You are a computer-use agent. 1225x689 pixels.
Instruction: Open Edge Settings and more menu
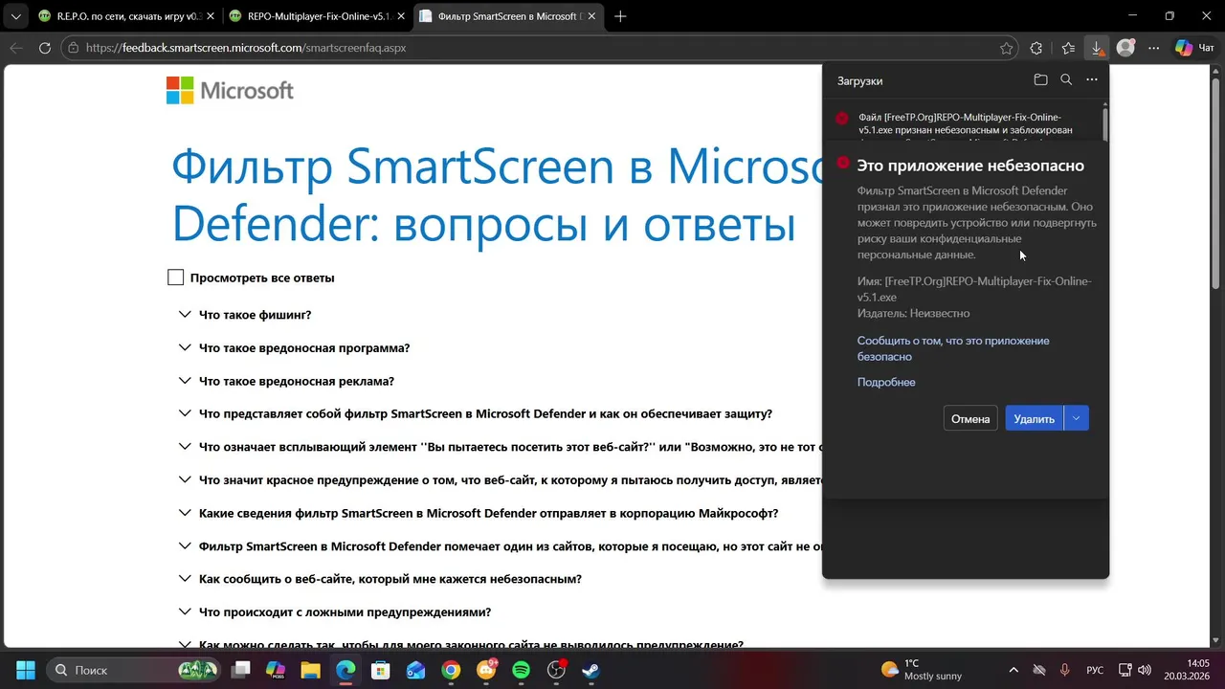point(1154,48)
